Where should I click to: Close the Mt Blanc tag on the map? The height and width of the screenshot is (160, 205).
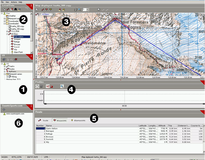click(x=54, y=14)
